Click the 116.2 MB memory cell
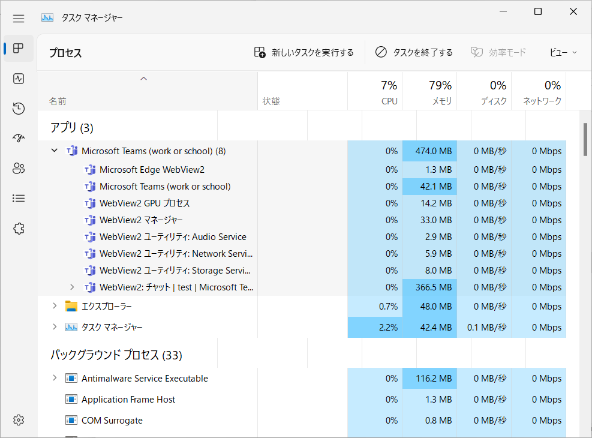The height and width of the screenshot is (438, 592). 429,379
